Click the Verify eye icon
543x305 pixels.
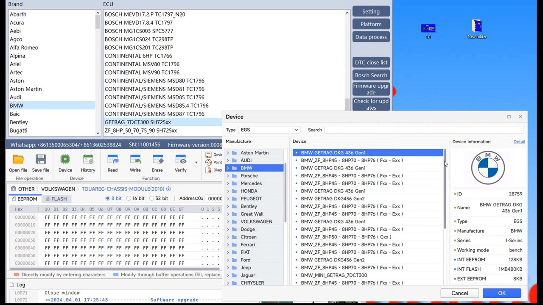(181, 160)
